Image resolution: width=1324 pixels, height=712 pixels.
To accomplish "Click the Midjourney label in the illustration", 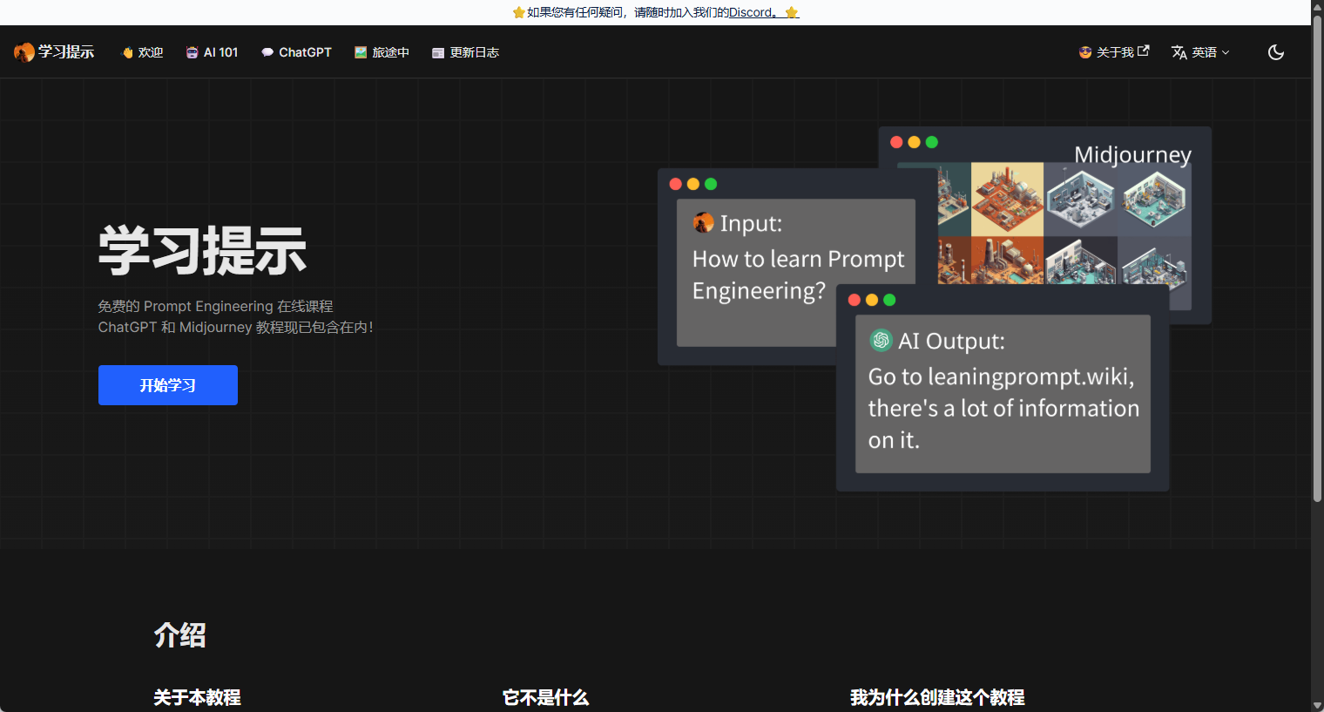I will [x=1132, y=155].
